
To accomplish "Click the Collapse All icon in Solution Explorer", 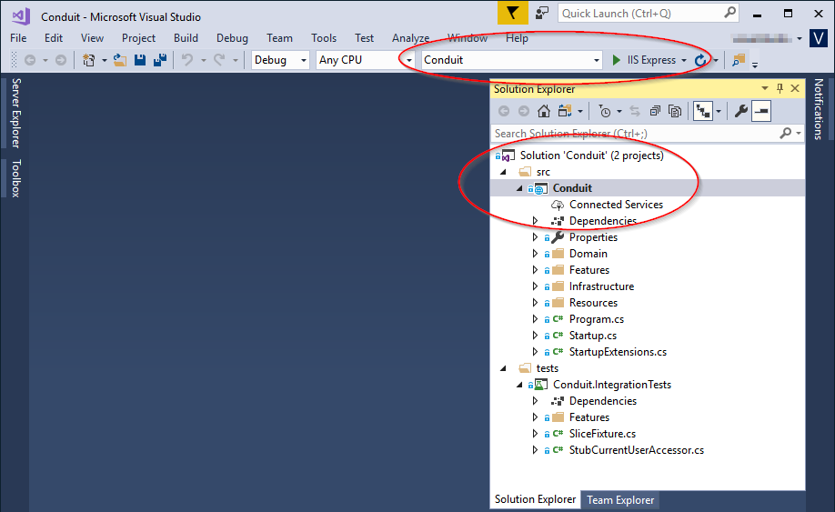I will [655, 111].
